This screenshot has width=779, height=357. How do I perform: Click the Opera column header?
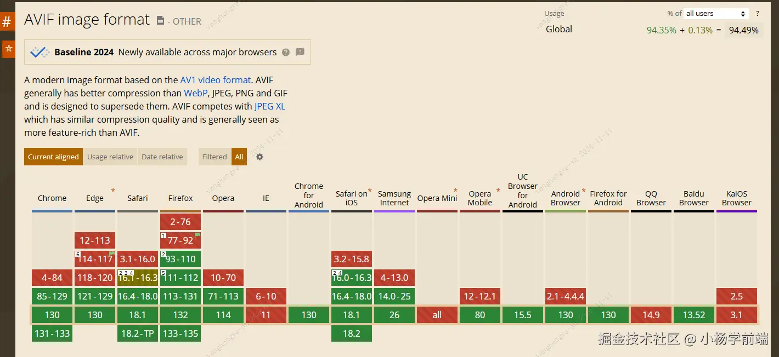click(223, 198)
